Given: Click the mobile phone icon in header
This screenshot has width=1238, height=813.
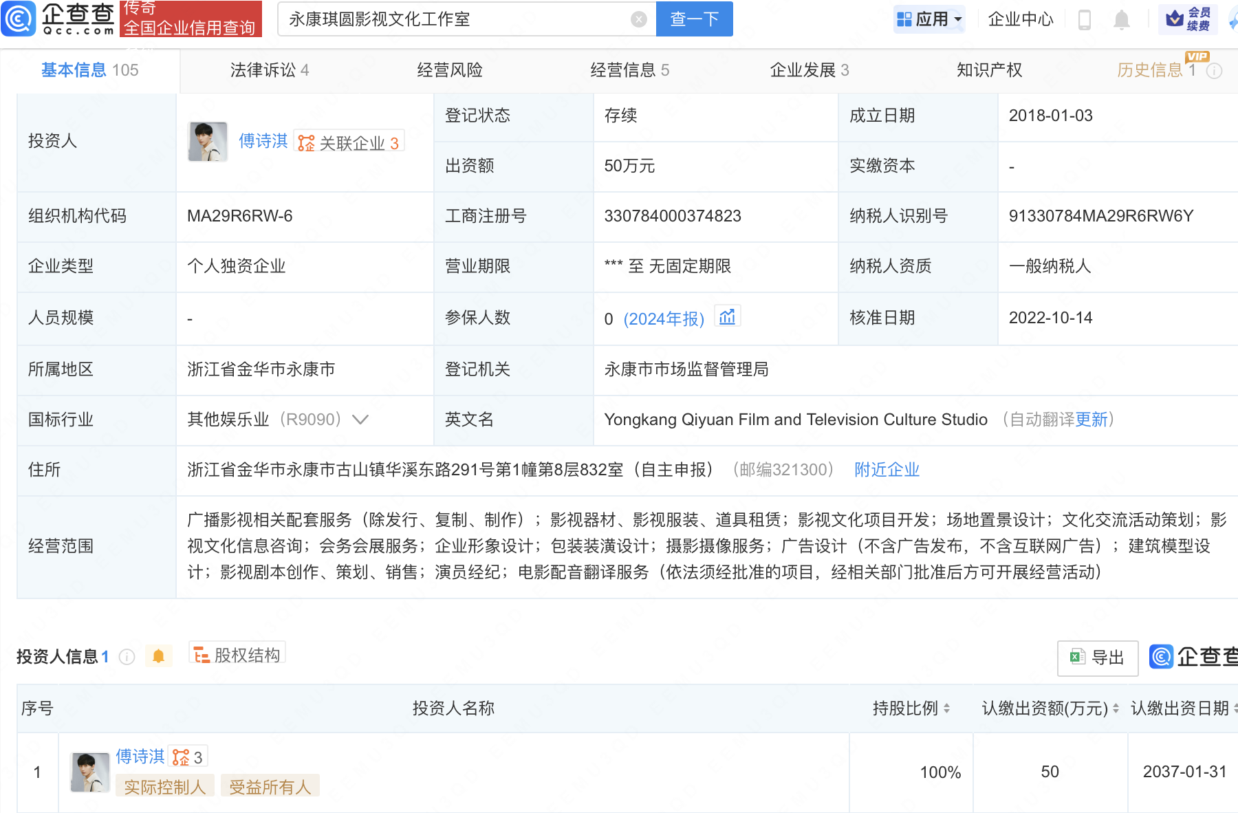Looking at the screenshot, I should point(1085,19).
